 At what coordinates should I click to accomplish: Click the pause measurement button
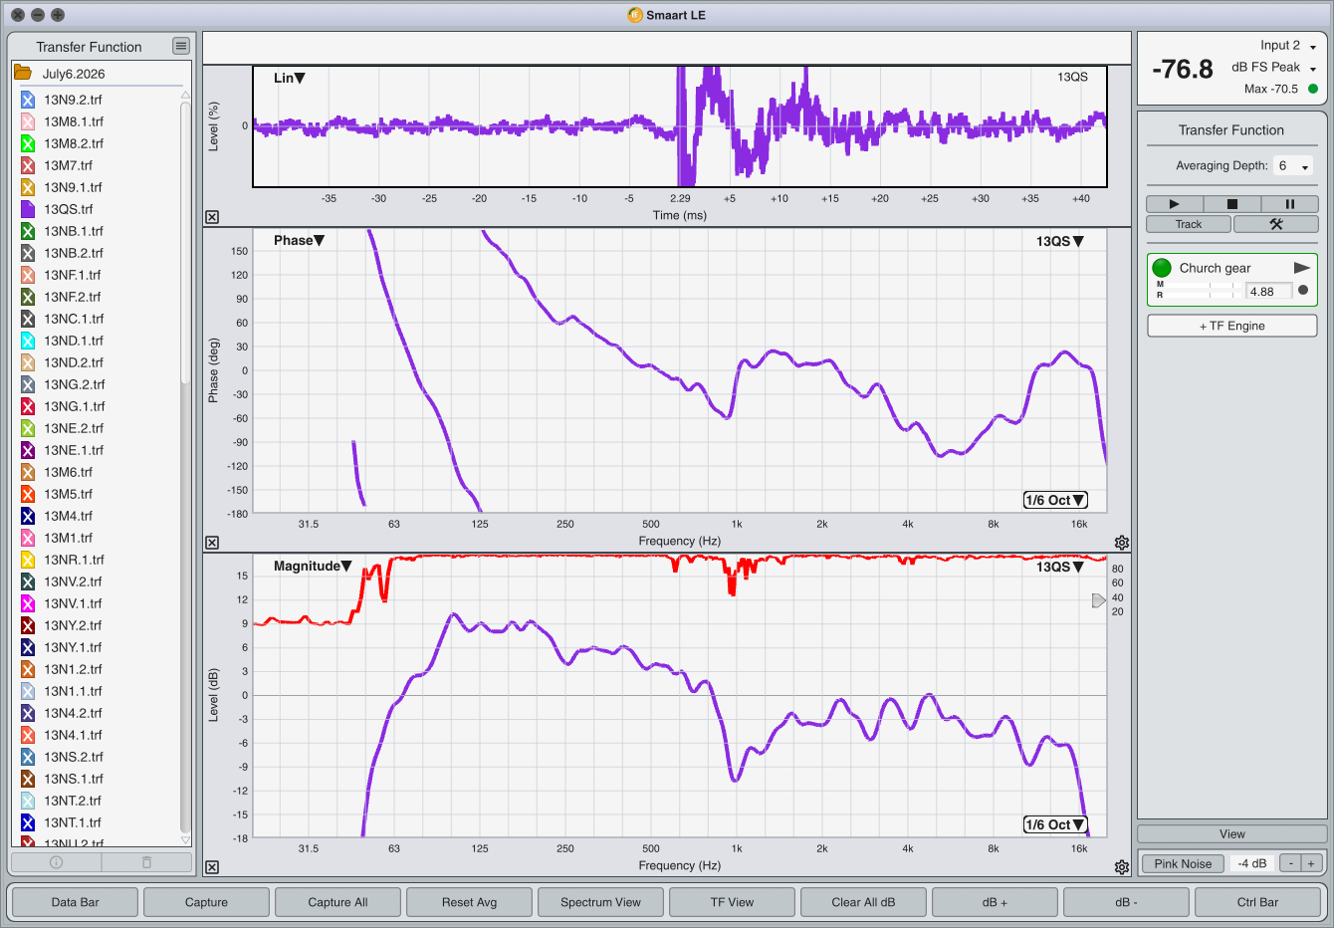(1289, 204)
